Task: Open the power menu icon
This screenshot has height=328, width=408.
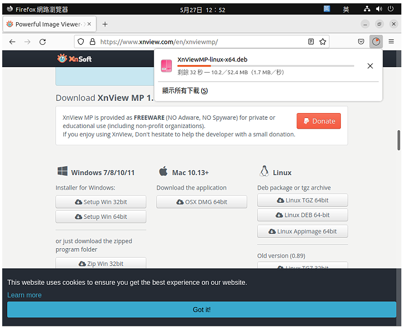Action: 390,9
